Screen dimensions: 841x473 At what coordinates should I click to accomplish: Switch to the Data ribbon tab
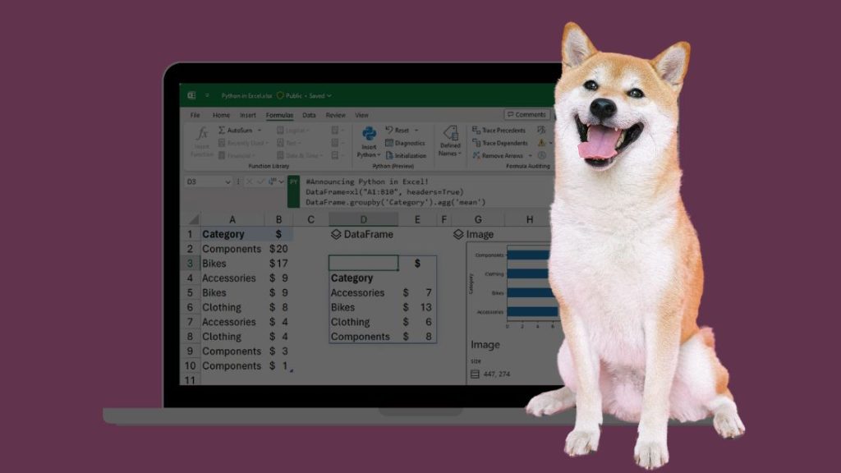coord(309,115)
